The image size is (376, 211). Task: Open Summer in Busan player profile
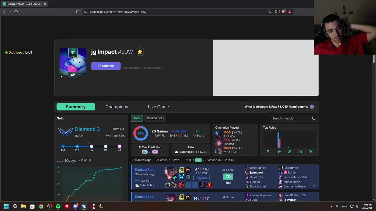tap(295, 186)
